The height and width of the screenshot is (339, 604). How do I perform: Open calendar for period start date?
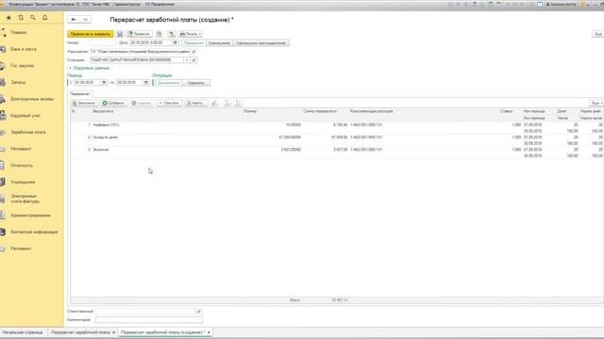(104, 83)
